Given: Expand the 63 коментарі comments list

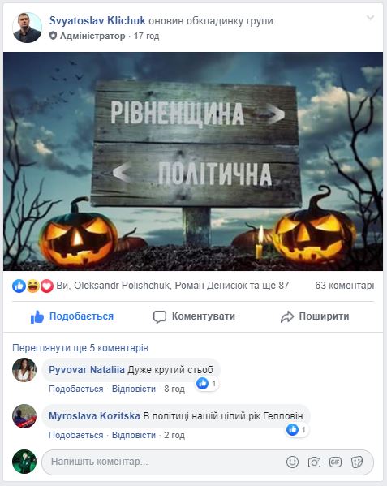Looking at the screenshot, I should coord(345,286).
